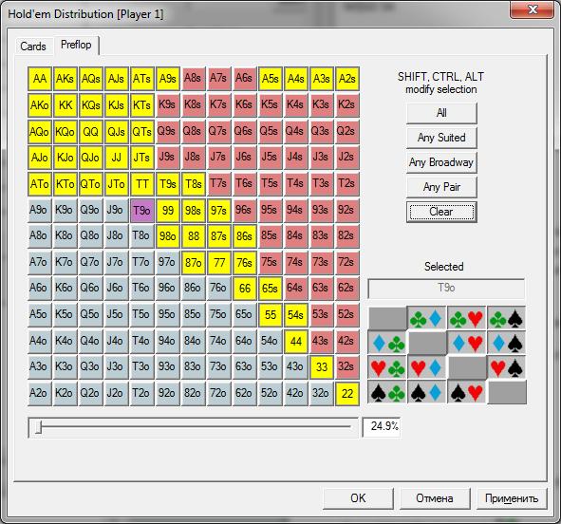This screenshot has height=524, width=561.
Task: Click the Any Broadway button
Action: coord(441,162)
